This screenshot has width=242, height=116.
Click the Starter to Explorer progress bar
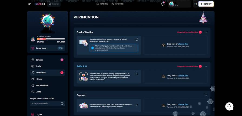pos(51,39)
